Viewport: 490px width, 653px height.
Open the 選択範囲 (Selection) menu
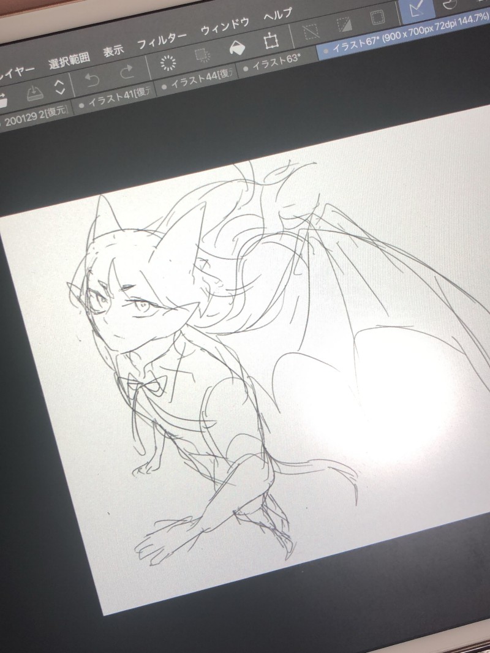69,61
